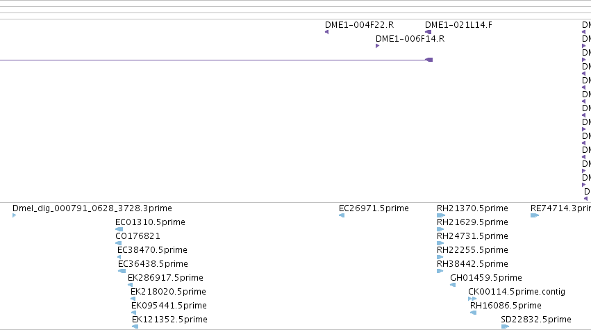The height and width of the screenshot is (330, 591).
Task: Click the blue glyph under RH38442.5prime
Action: [440, 271]
